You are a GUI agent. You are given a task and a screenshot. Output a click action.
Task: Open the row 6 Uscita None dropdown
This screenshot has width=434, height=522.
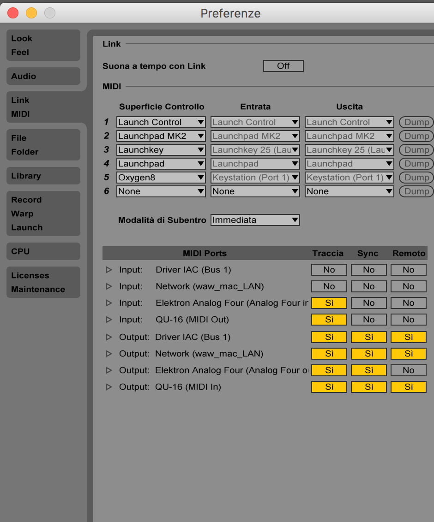tap(349, 191)
